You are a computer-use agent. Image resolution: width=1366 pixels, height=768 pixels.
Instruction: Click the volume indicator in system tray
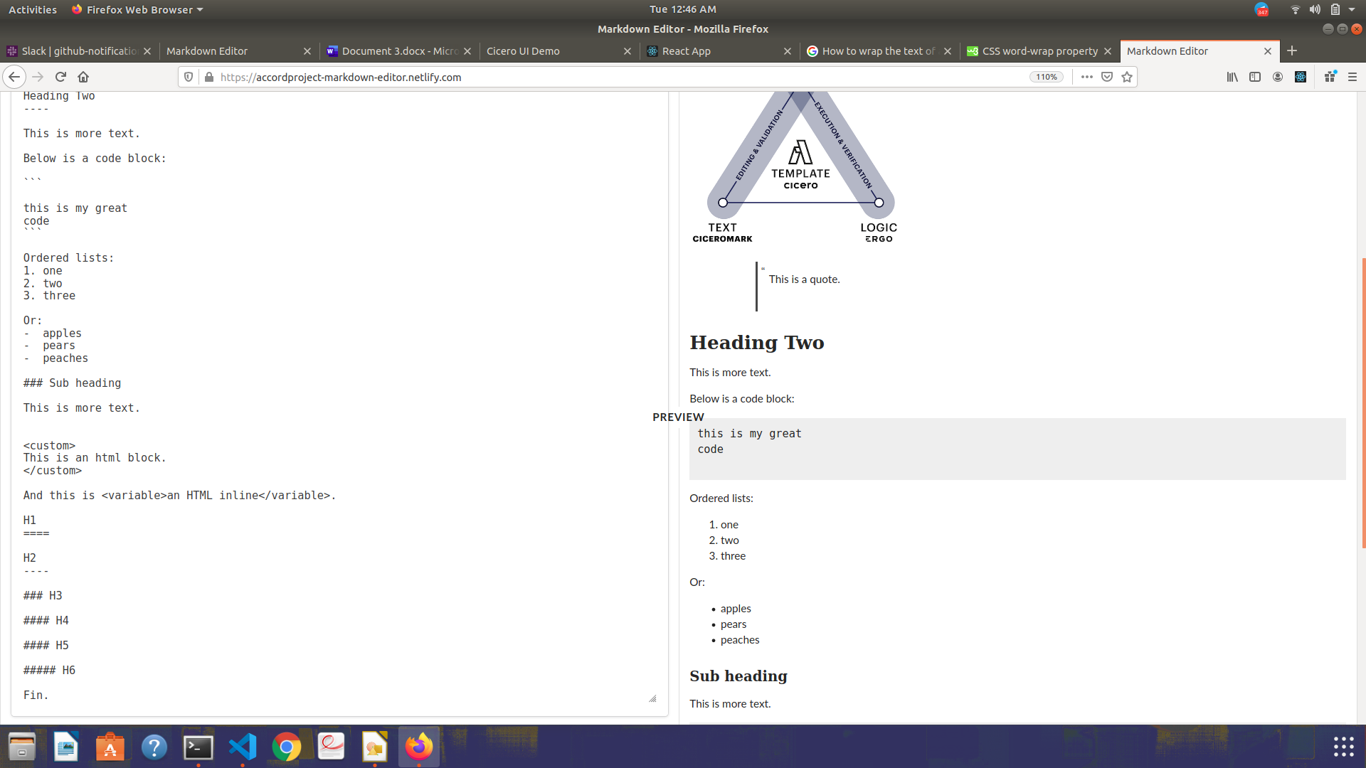click(1313, 9)
